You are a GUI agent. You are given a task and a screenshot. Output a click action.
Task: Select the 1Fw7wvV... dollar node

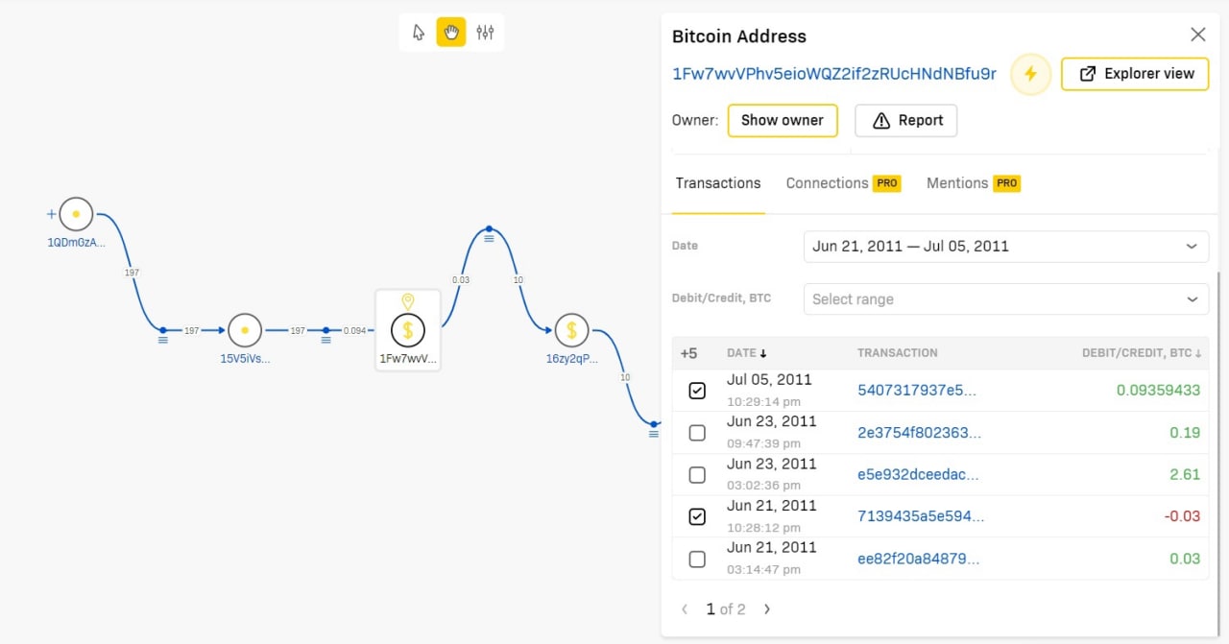pyautogui.click(x=408, y=330)
